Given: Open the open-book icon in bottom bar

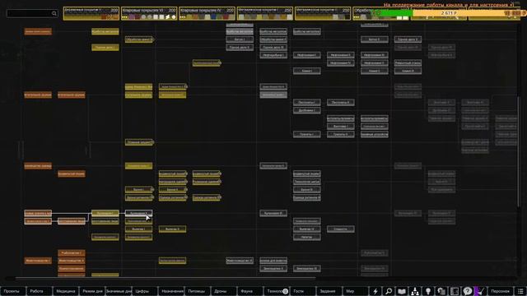Looking at the screenshot, I should pyautogui.click(x=401, y=291).
